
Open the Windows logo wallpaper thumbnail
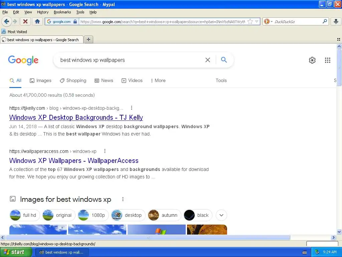click(157, 230)
